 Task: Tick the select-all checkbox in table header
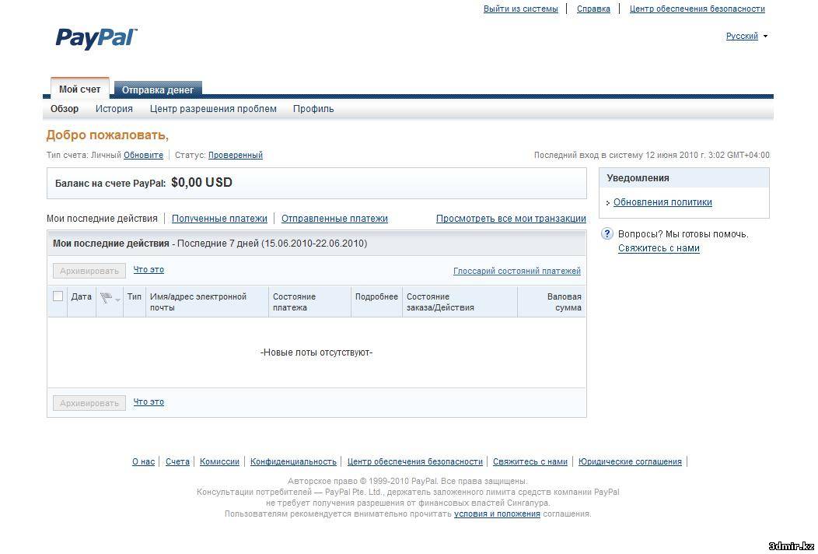[x=58, y=296]
